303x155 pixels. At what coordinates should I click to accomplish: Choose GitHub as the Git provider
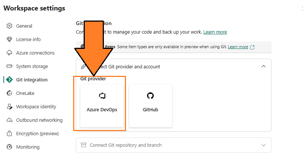tap(150, 106)
